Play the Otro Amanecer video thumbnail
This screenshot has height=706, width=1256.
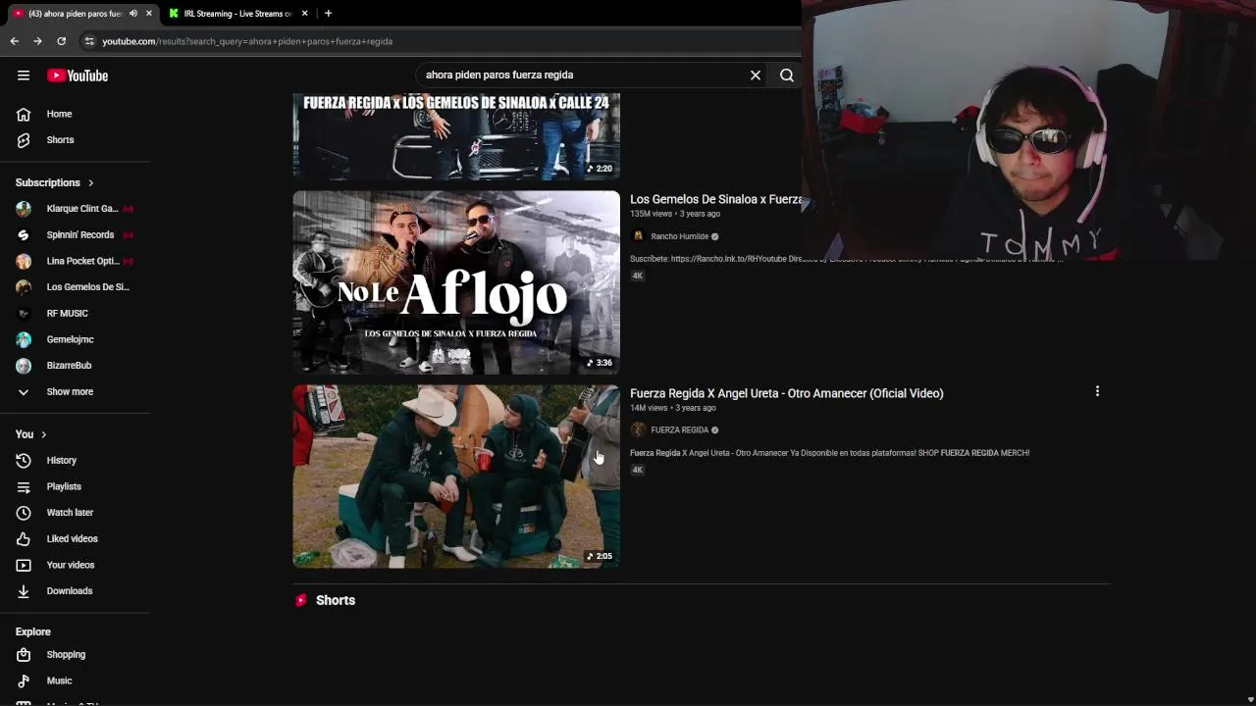tap(456, 477)
